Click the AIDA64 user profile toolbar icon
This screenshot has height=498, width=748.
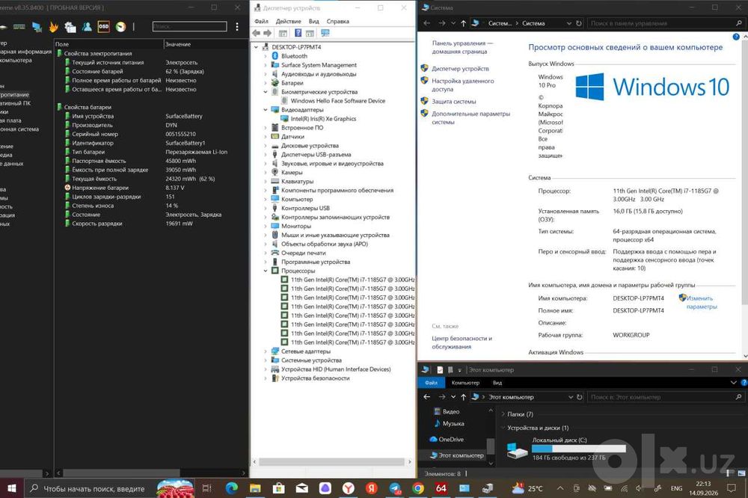click(x=87, y=27)
